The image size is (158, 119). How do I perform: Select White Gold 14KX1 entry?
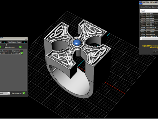[149, 34]
